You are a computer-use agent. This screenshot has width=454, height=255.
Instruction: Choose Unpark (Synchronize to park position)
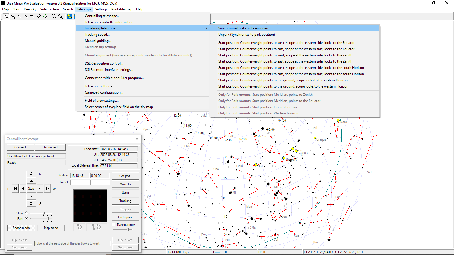coord(294,35)
